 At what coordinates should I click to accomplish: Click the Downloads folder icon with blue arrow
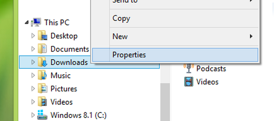(42, 62)
